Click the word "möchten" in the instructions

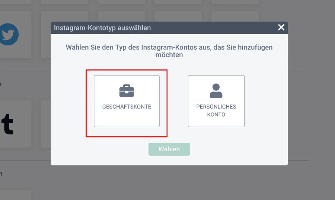click(x=169, y=55)
